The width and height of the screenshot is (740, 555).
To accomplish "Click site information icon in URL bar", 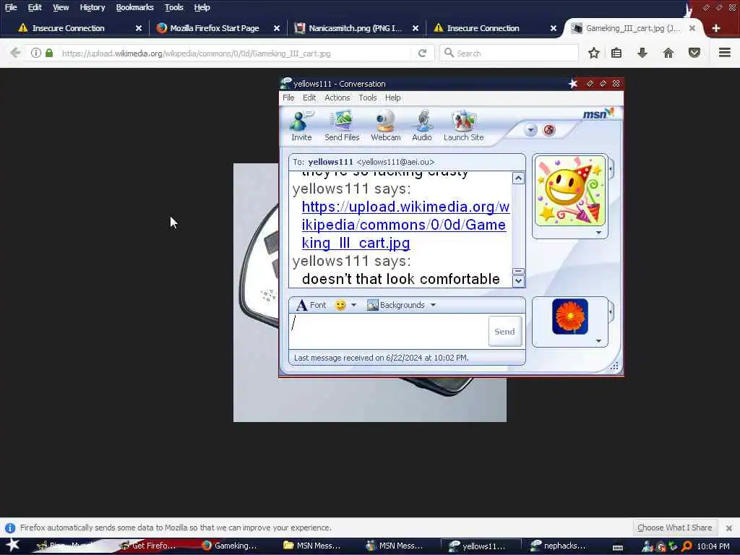I will [36, 53].
